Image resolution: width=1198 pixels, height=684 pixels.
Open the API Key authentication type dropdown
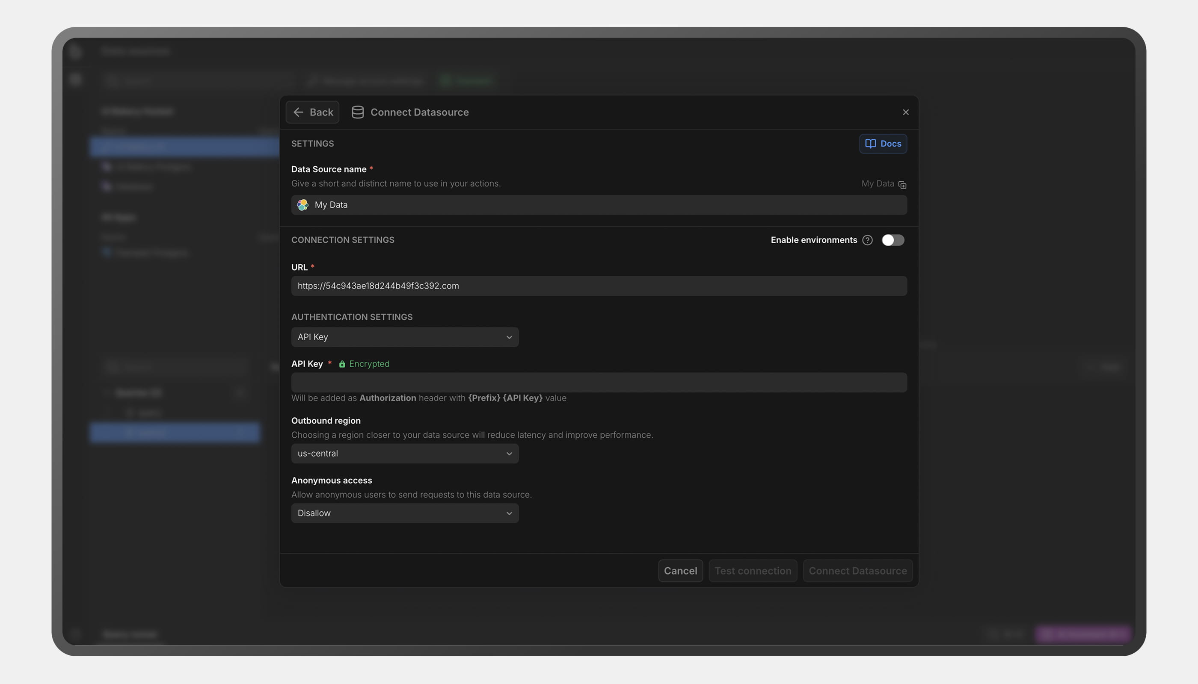point(405,337)
